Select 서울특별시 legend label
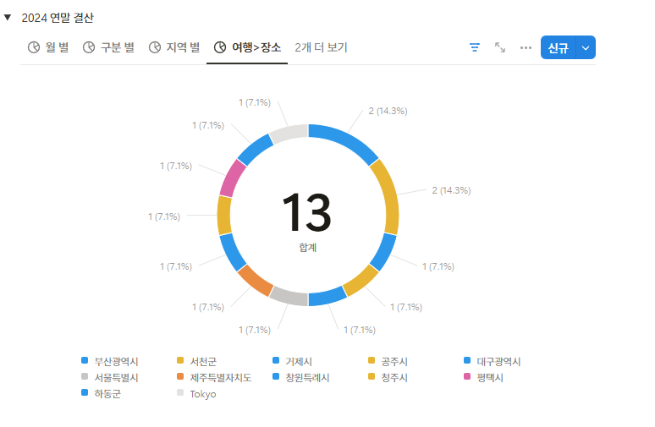This screenshot has height=427, width=655. (116, 378)
